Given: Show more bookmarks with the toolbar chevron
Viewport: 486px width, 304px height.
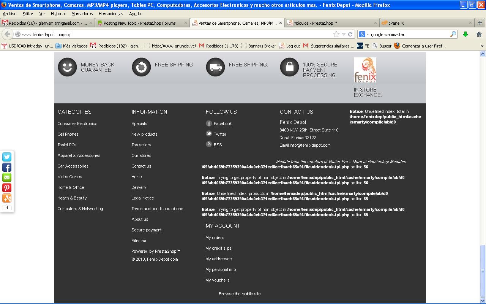Looking at the screenshot, I should pyautogui.click(x=482, y=46).
